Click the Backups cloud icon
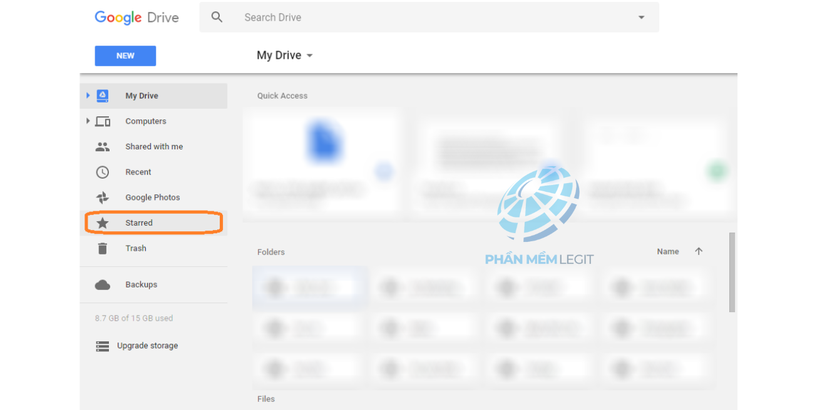The width and height of the screenshot is (817, 410). (103, 285)
